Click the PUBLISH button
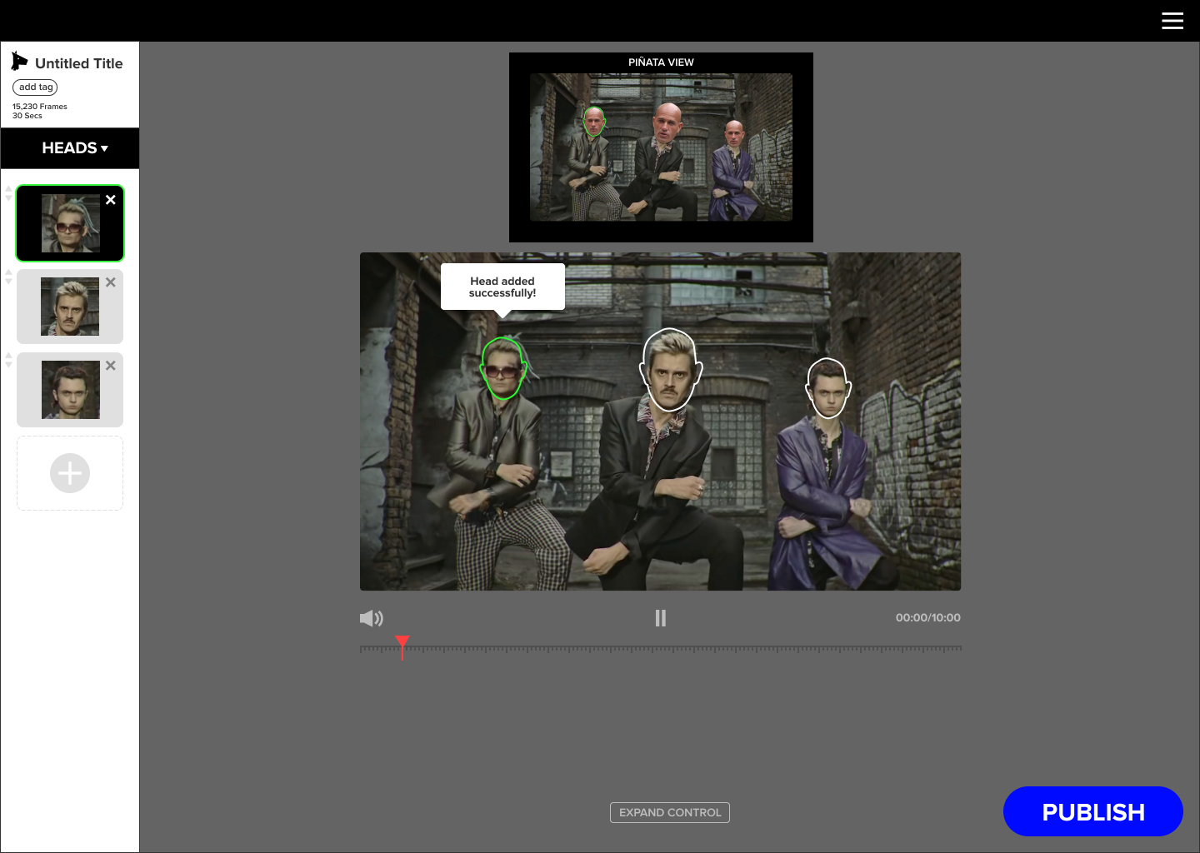This screenshot has width=1200, height=853. (1093, 811)
